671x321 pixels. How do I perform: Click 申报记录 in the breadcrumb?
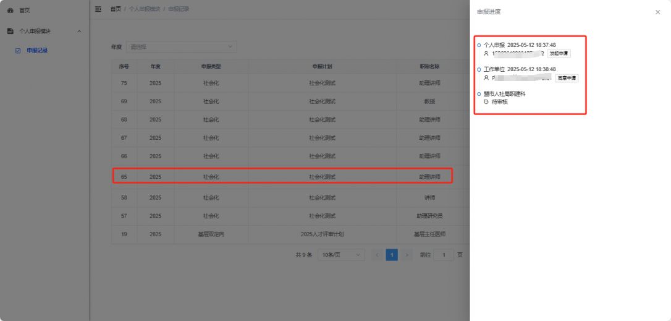[179, 9]
